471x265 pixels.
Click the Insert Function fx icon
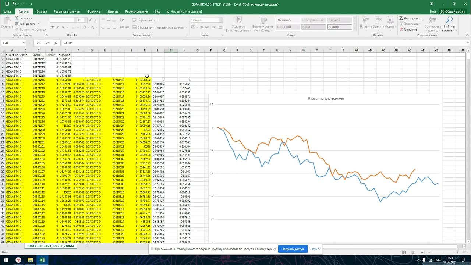(56, 43)
